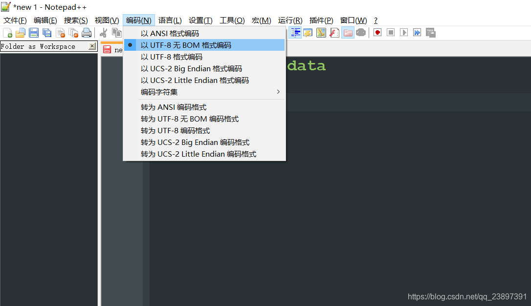
Task: Click the Open file folder icon
Action: pos(21,33)
